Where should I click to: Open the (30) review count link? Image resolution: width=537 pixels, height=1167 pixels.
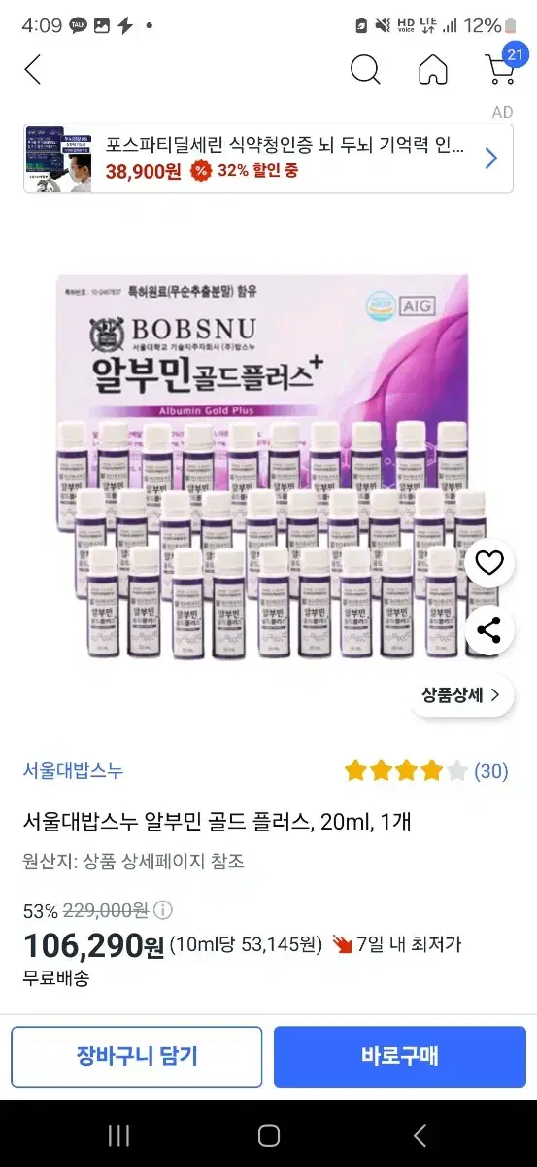pos(490,771)
